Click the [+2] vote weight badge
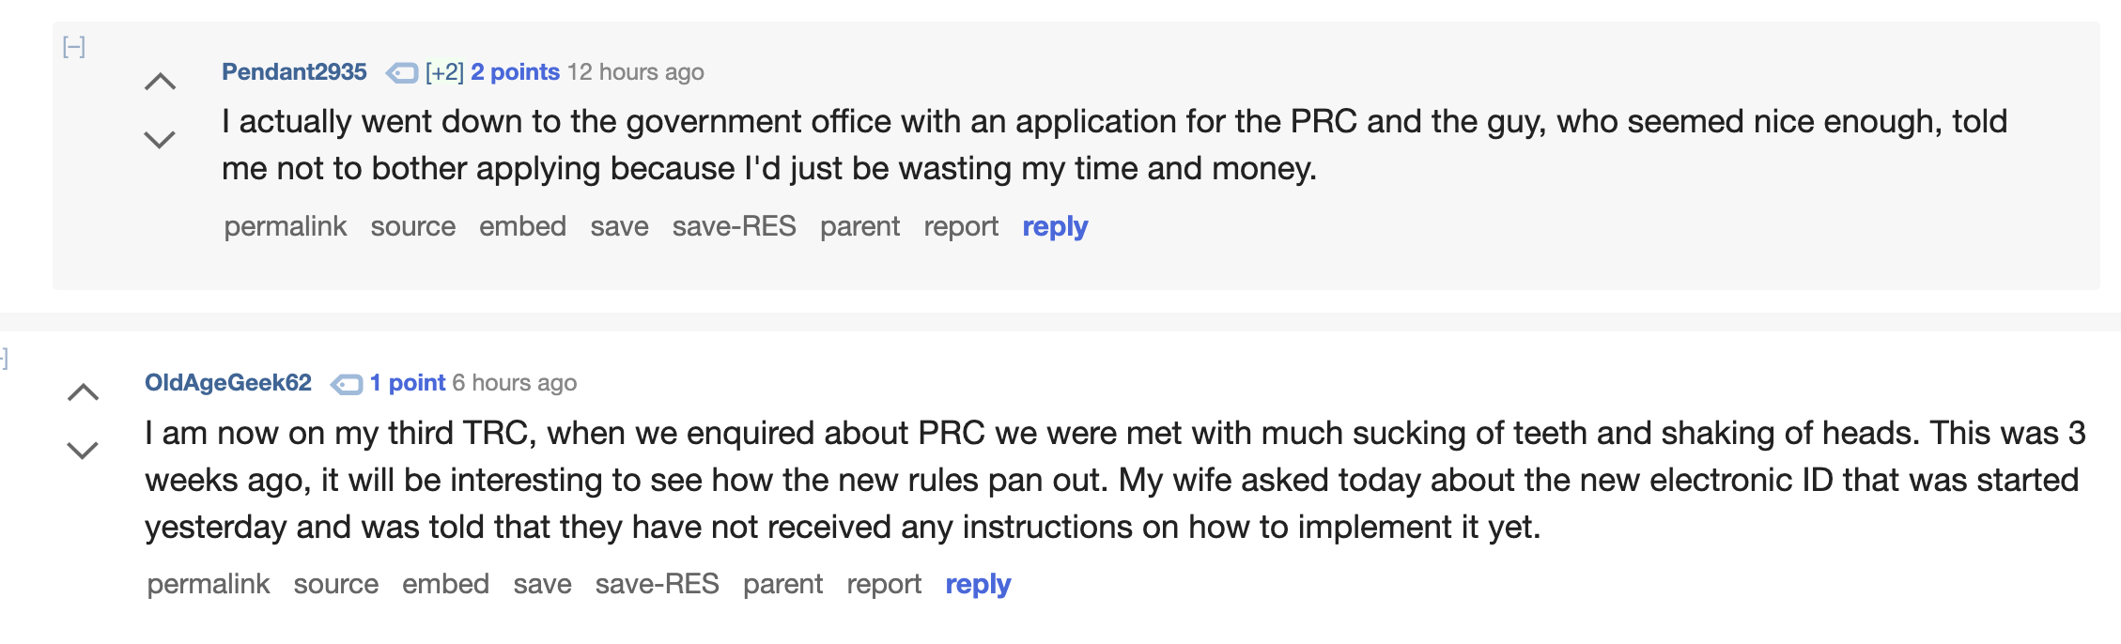 tap(444, 72)
